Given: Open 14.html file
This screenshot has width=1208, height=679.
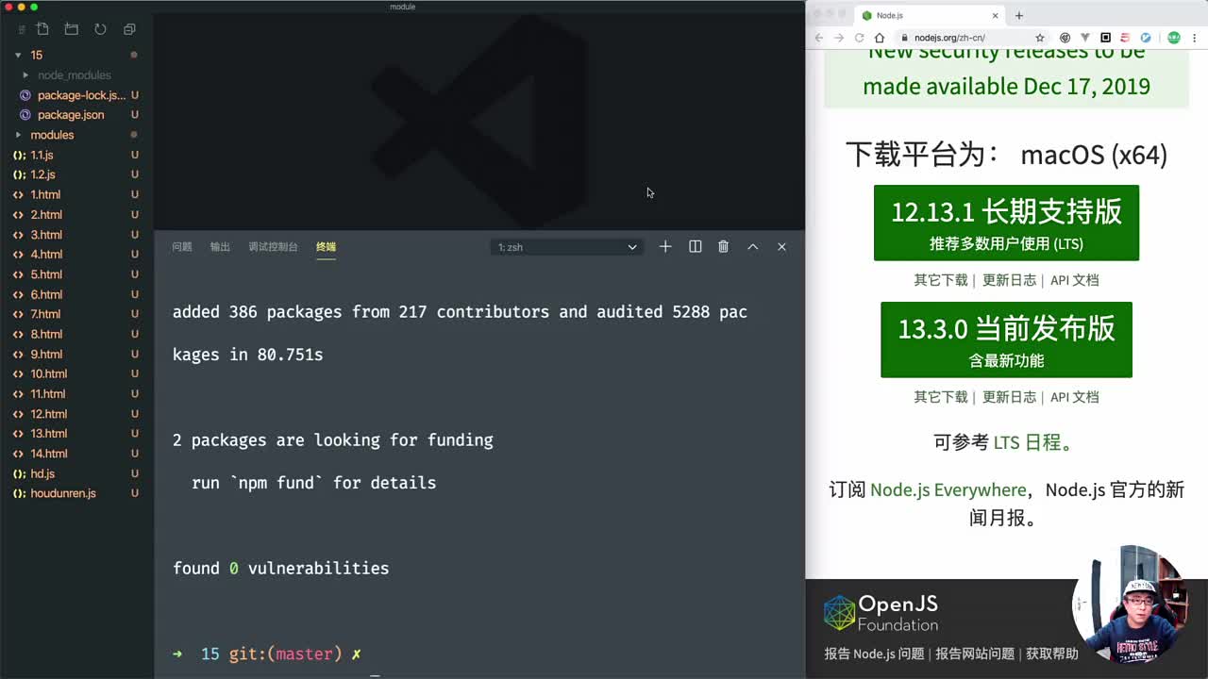Looking at the screenshot, I should [77, 454].
